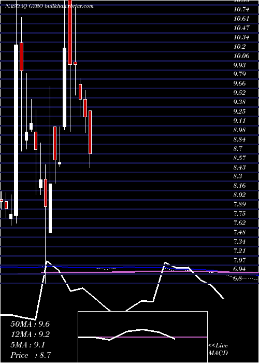This screenshot has height=363, width=259.
Task: Click the 9.11 price axis label
Action: [239, 121]
